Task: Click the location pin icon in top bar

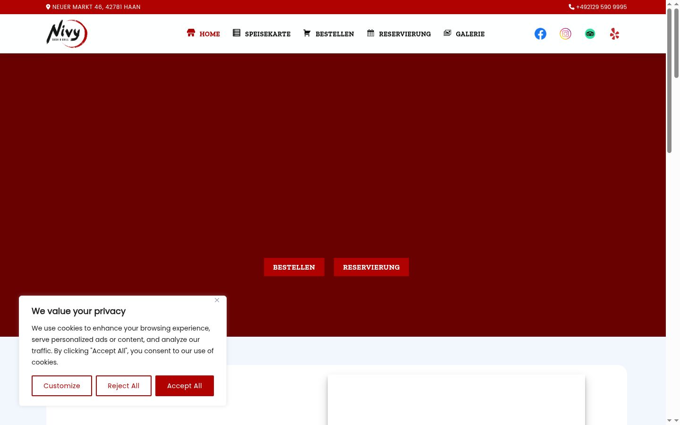Action: [48, 7]
